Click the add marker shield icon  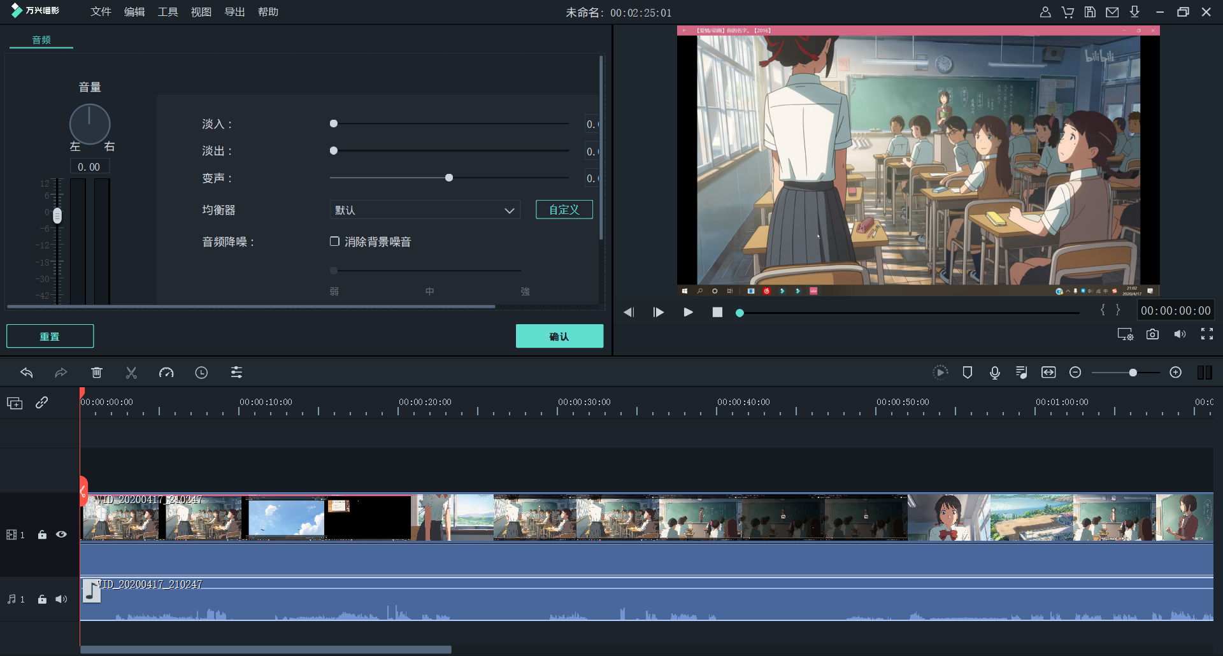(967, 373)
